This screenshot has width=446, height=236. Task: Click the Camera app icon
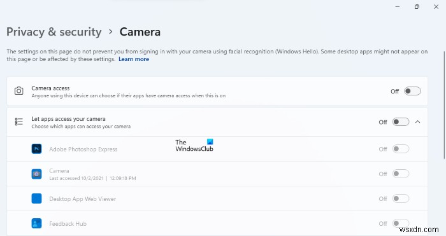pos(36,174)
